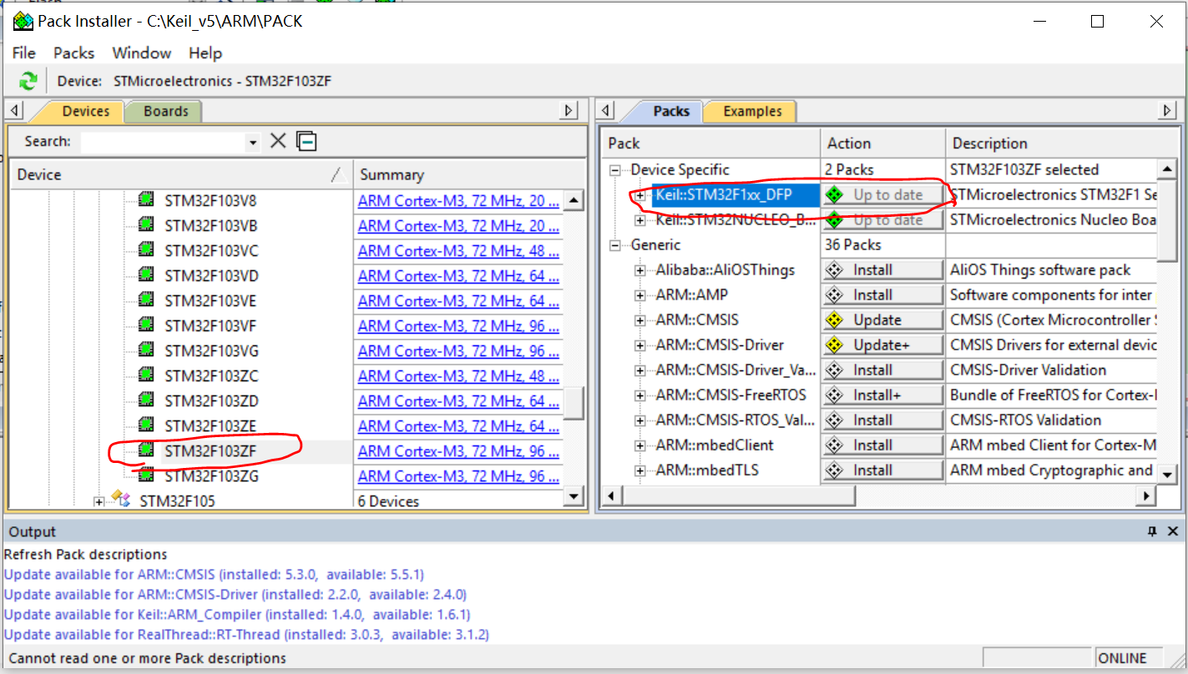This screenshot has width=1188, height=674.
Task: Select the STM32F103ZG chip icon
Action: [x=146, y=475]
